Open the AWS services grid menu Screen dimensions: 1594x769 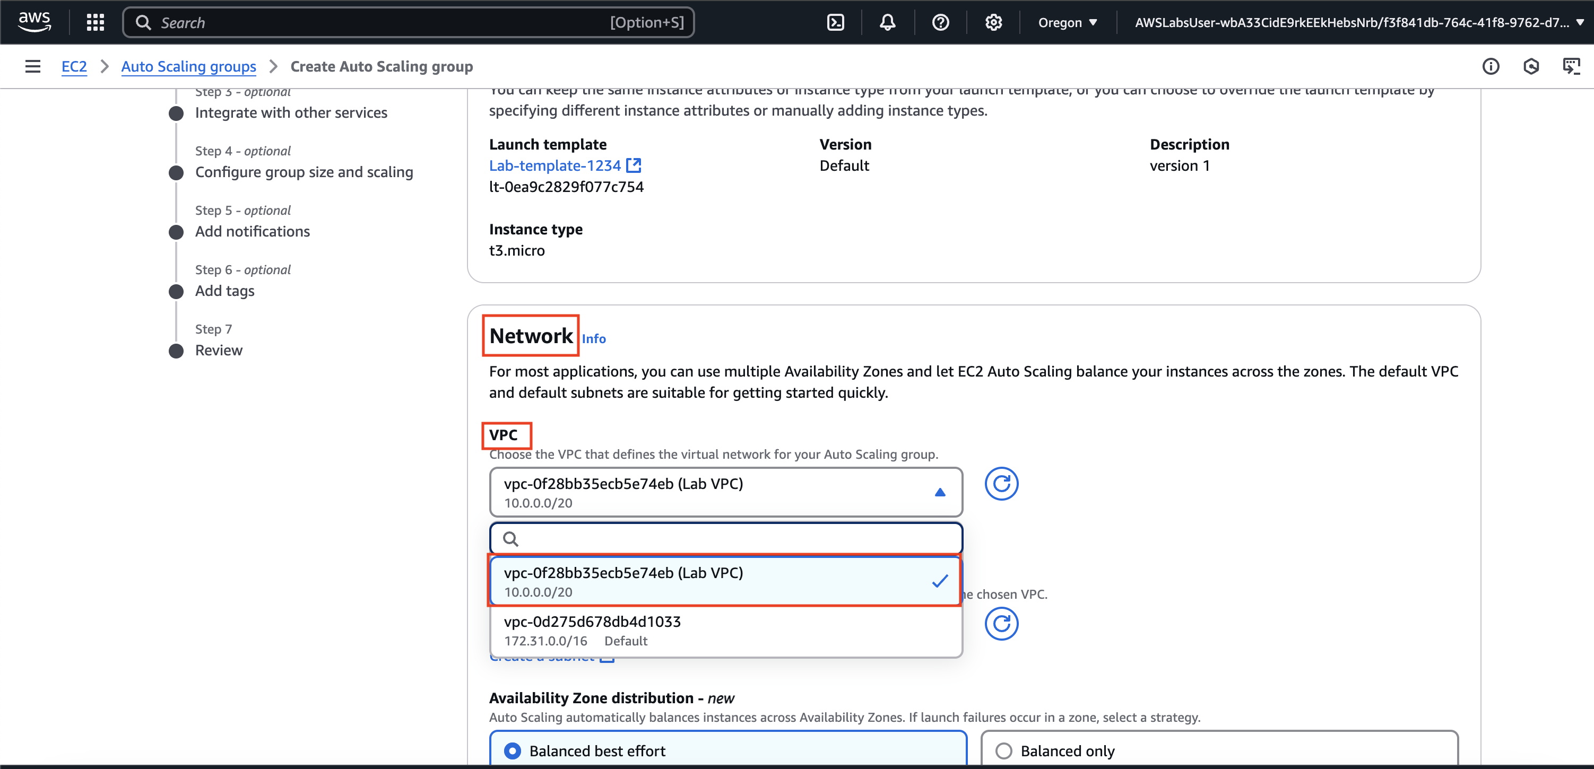click(96, 23)
